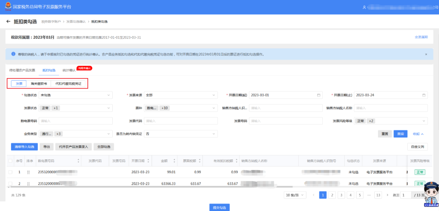This screenshot has height=211, width=439.
Task: Close the blue notice banner
Action: 426,54
